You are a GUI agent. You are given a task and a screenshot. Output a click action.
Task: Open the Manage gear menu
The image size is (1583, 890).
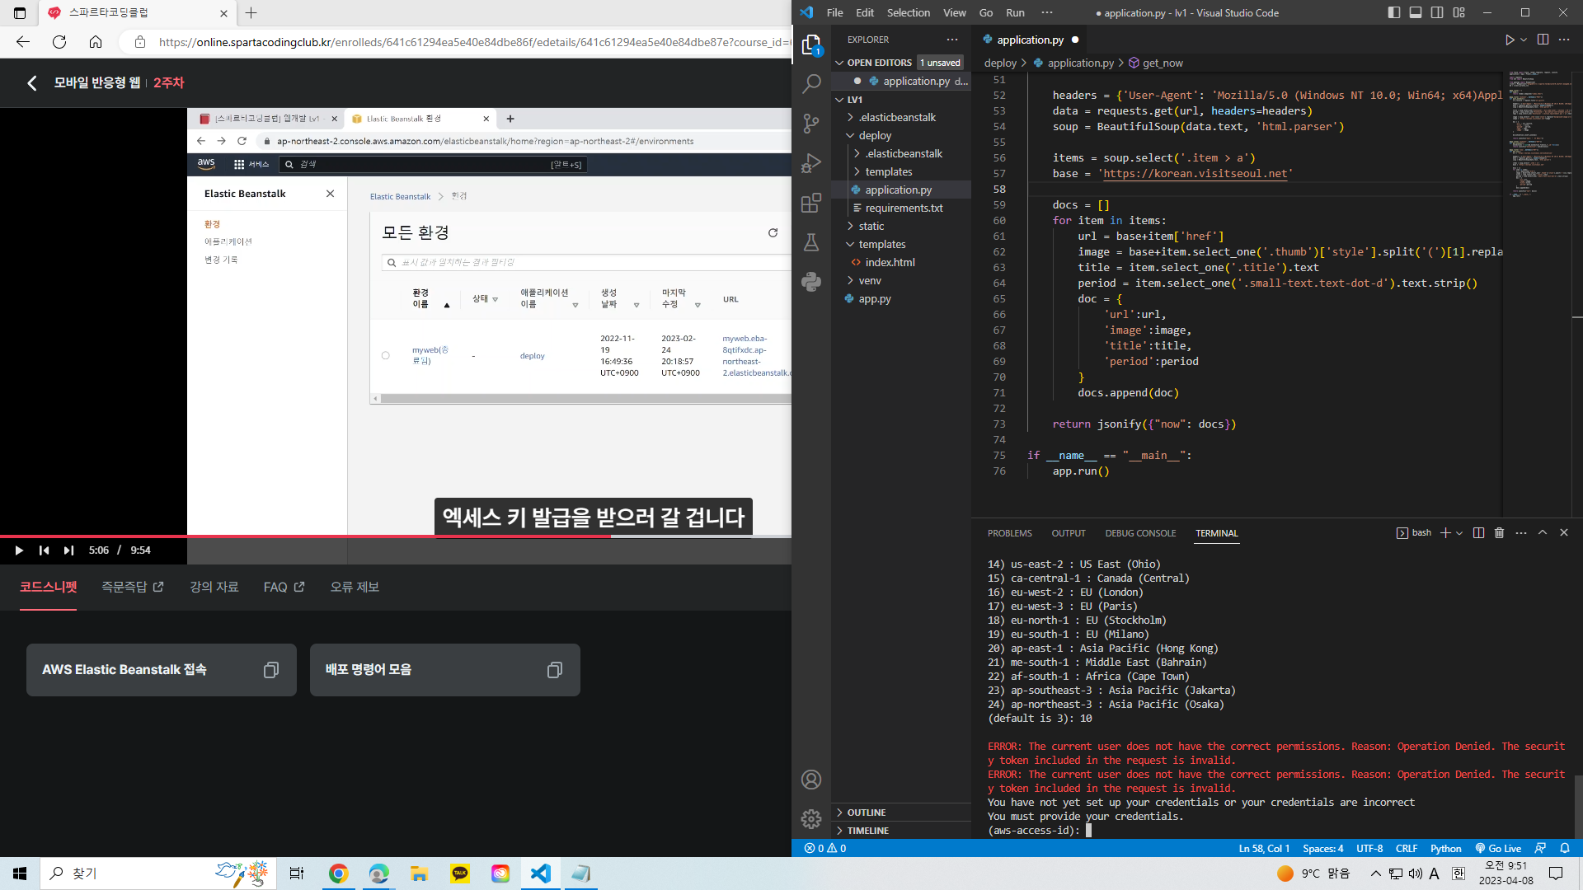811,818
